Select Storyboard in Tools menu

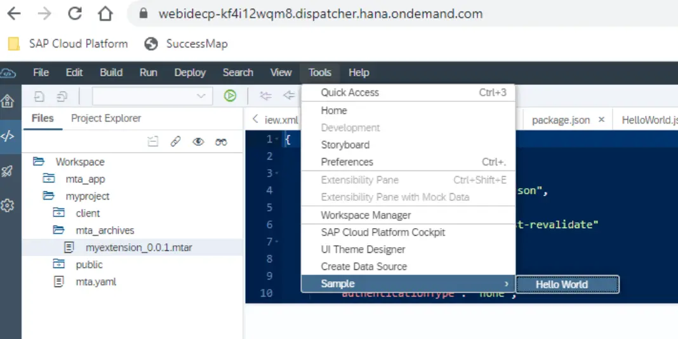[x=408, y=144]
